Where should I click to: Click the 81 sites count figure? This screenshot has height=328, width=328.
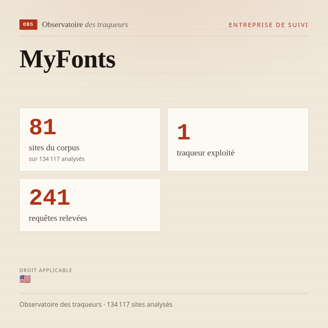coord(43,127)
